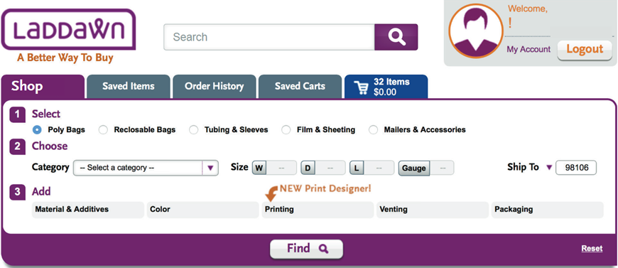Open the Select a category dropdown
This screenshot has height=268, width=618.
pos(146,168)
